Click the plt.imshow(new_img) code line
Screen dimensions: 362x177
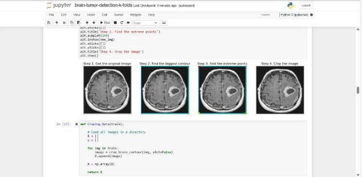coord(98,40)
